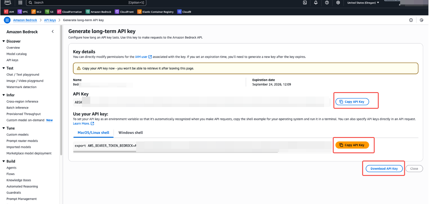
Task: Switch to Windows shell tab
Action: [131, 133]
